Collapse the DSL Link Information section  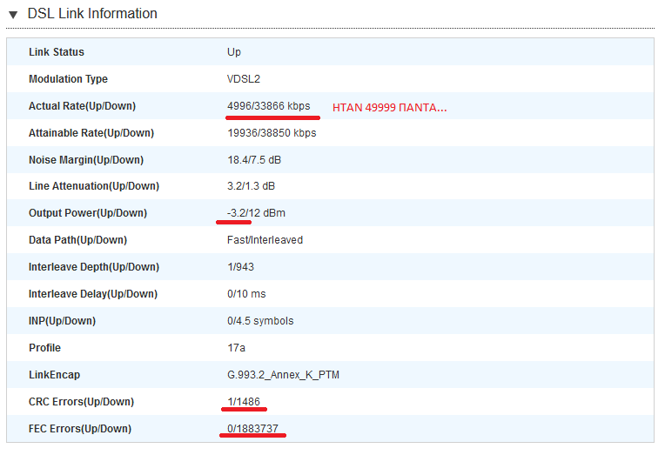(x=13, y=15)
